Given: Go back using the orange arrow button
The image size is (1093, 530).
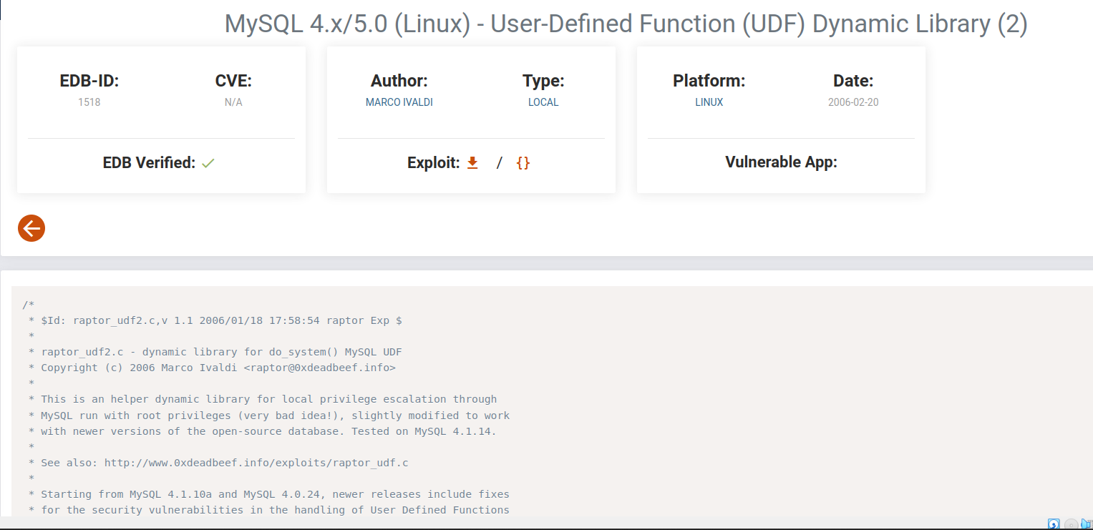Looking at the screenshot, I should pyautogui.click(x=31, y=228).
